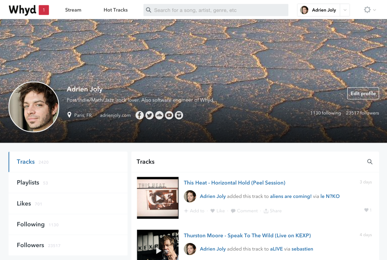Open the adrienjoly.com website link
Screen dimensions: 387x260
point(115,115)
